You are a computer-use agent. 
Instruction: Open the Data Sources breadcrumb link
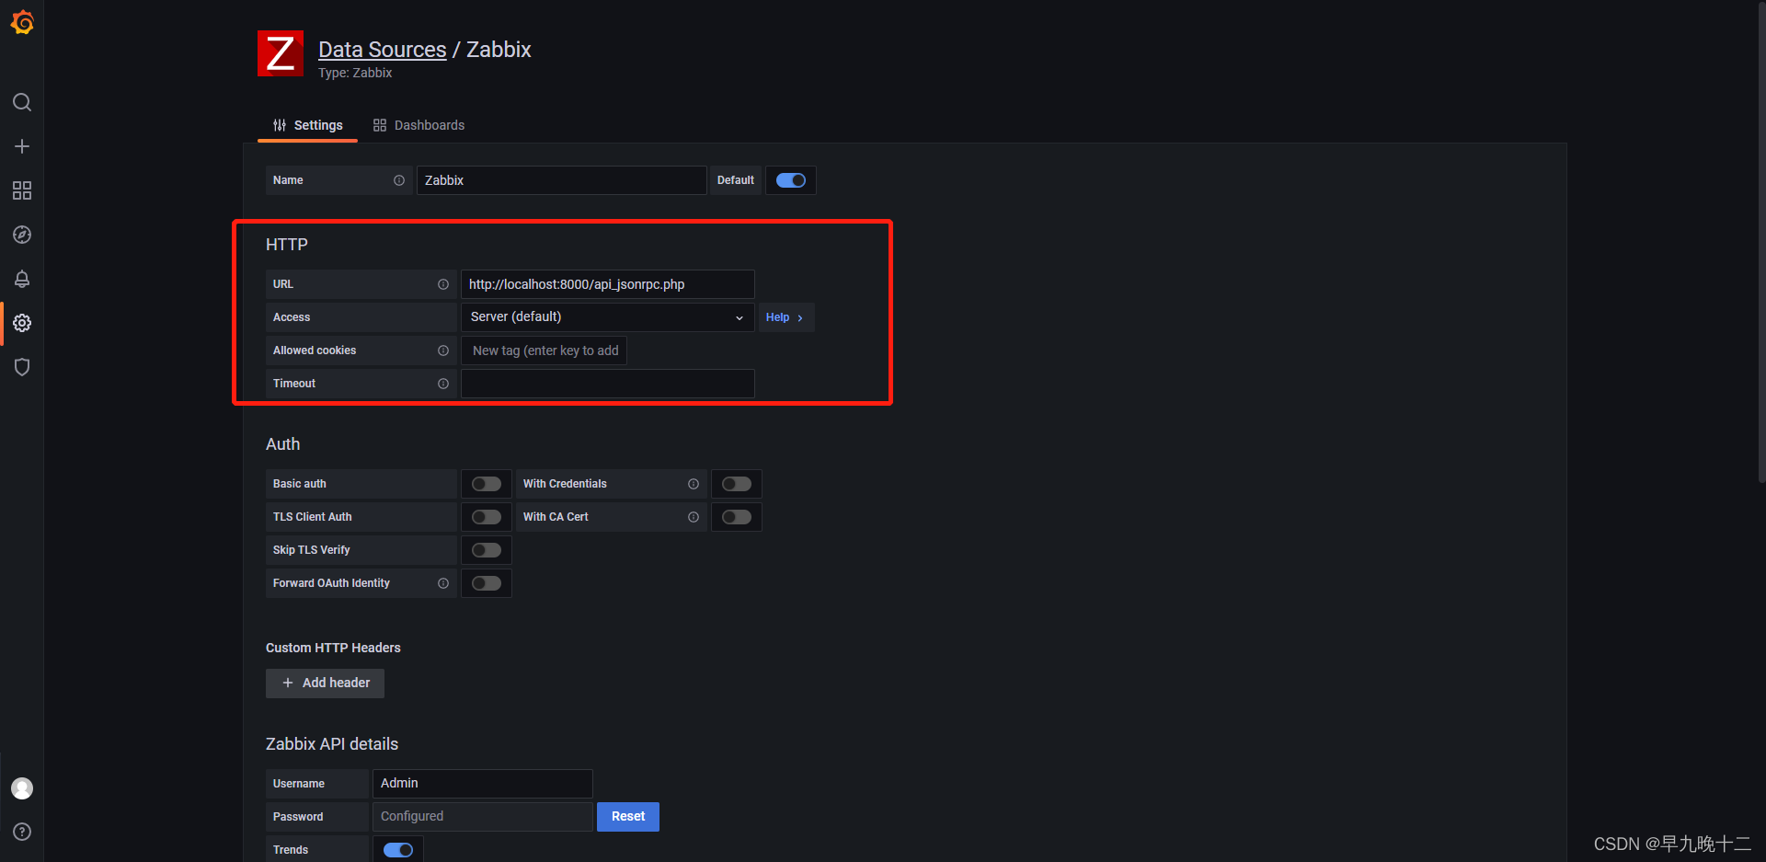382,49
